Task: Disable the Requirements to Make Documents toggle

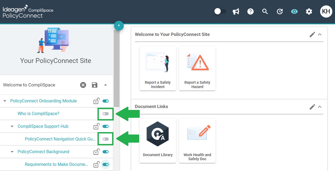Action: 106,165
